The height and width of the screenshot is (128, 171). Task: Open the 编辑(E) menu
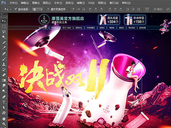tap(25, 3)
